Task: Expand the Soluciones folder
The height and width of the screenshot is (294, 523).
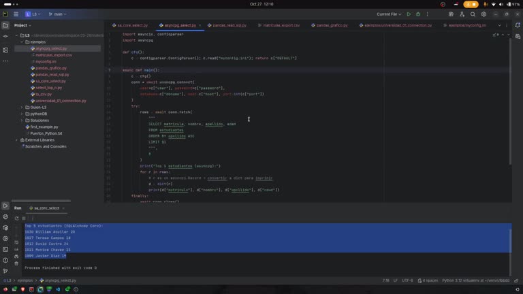Action: coord(22,120)
